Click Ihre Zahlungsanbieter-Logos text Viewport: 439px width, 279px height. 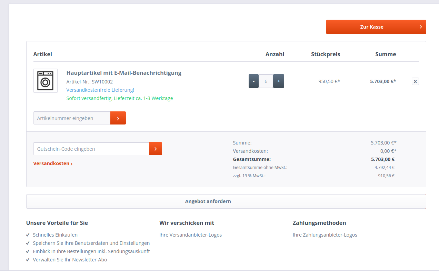click(325, 235)
